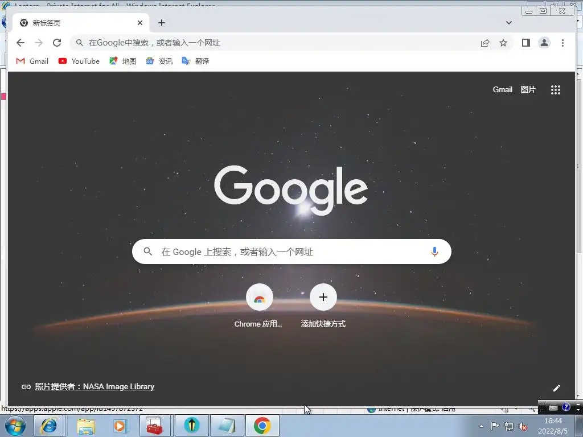The image size is (583, 437).
Task: Click the blue help icon in language bar
Action: (x=566, y=407)
